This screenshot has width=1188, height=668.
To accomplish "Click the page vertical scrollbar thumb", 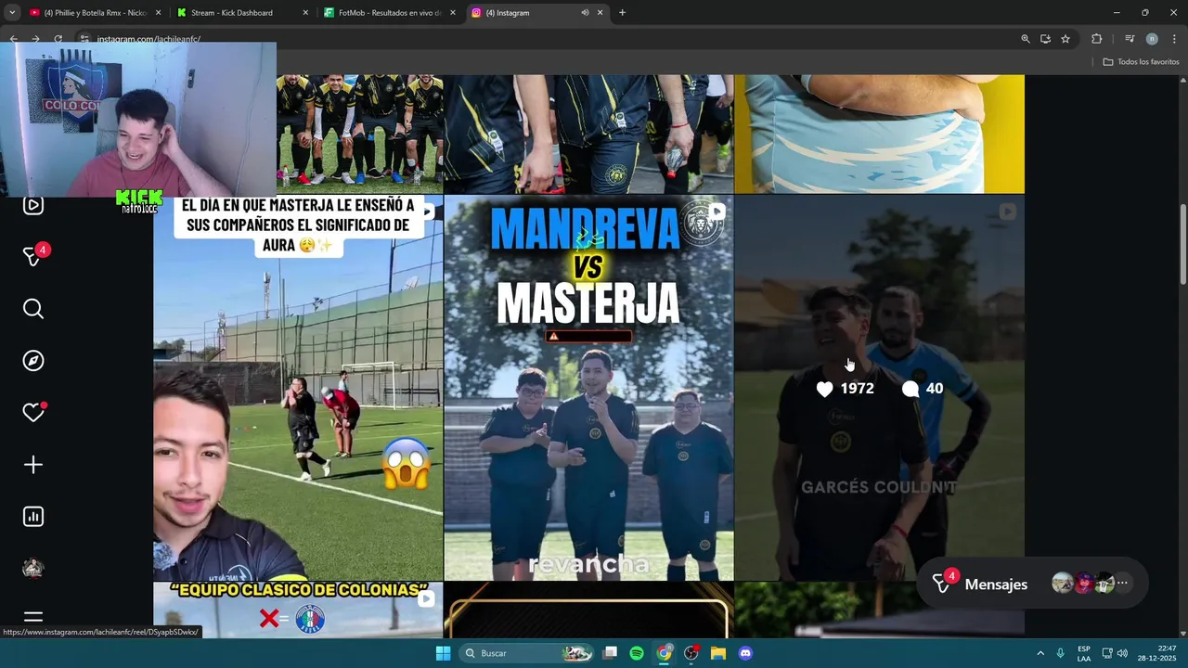I will click(x=1183, y=245).
